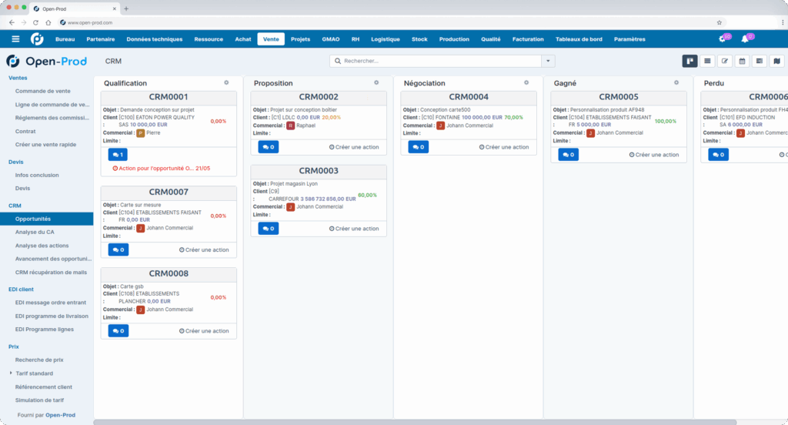Viewport: 788px width, 425px height.
Task: Open messages button on CRM0008 card
Action: tap(118, 330)
